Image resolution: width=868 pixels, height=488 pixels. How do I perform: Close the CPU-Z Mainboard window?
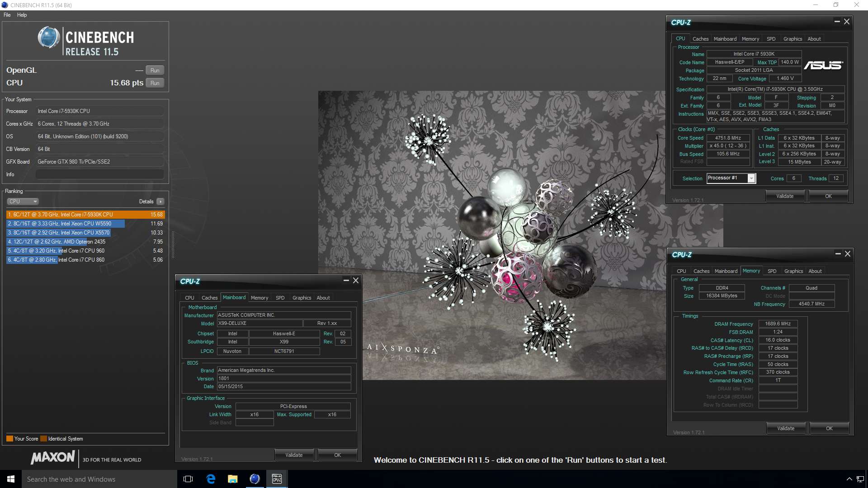(356, 281)
